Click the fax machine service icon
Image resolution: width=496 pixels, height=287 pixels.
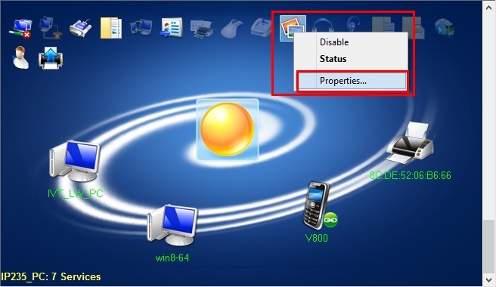tap(262, 28)
